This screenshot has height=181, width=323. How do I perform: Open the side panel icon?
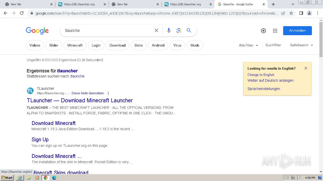click(x=301, y=13)
